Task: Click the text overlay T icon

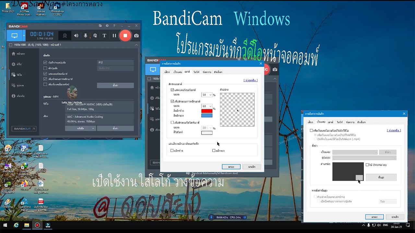Action: point(104,36)
